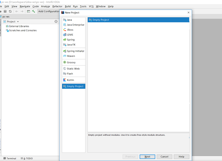Select Maven project type
The width and height of the screenshot is (222, 161).
click(x=74, y=56)
